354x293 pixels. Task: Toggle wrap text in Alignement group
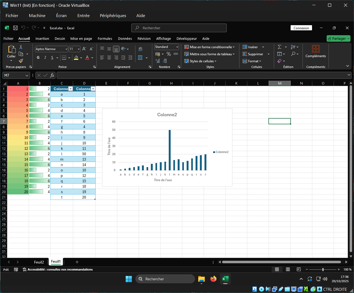[x=140, y=49]
